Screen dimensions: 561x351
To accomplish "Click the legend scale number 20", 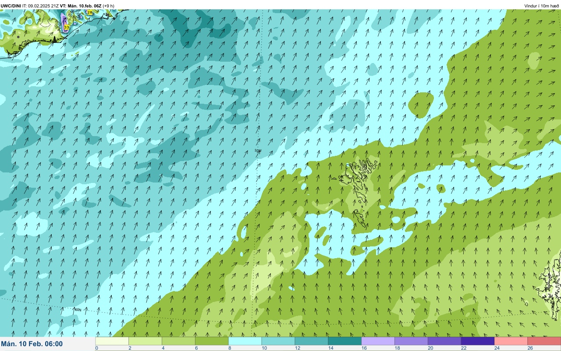I will point(430,348).
